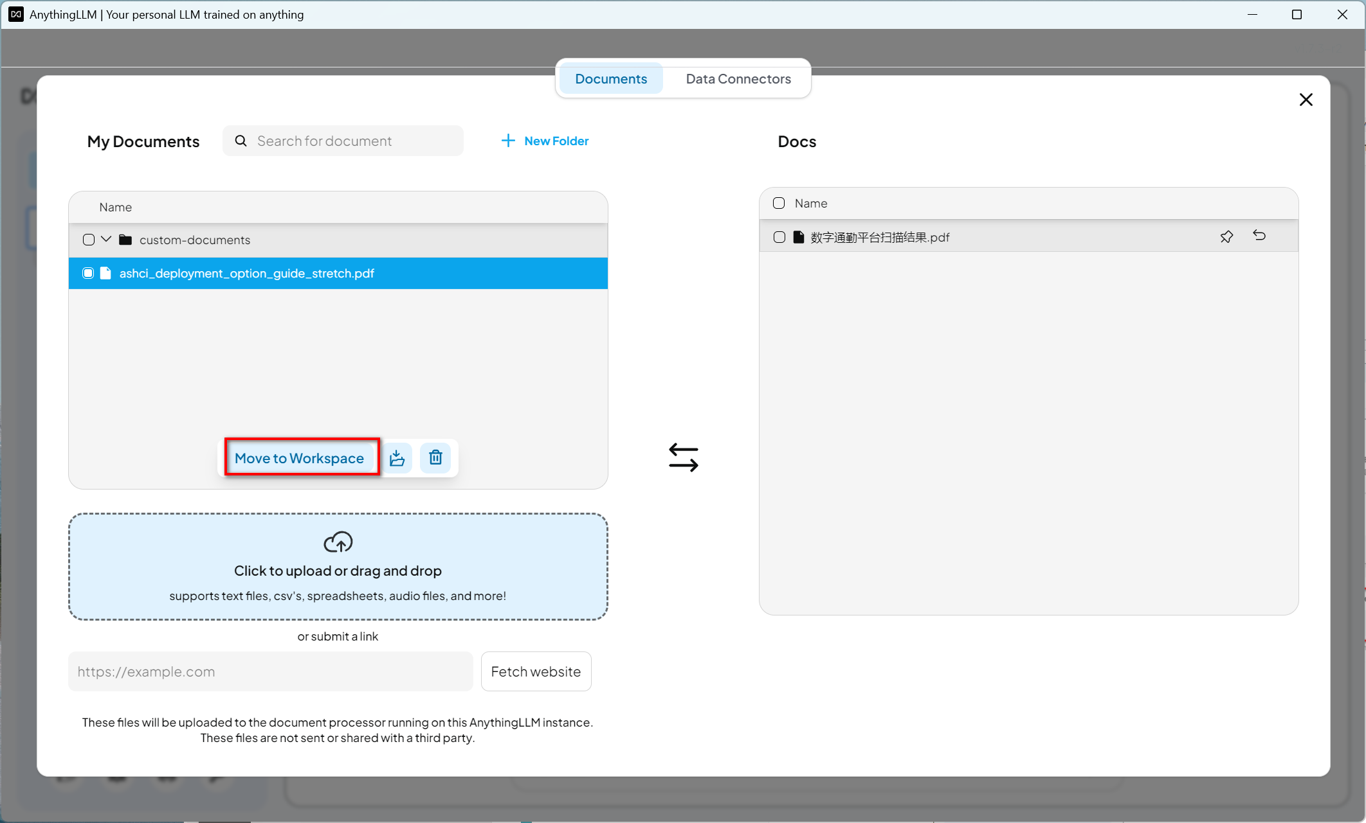
Task: Minimize the AnythingLLM window
Action: click(x=1252, y=14)
